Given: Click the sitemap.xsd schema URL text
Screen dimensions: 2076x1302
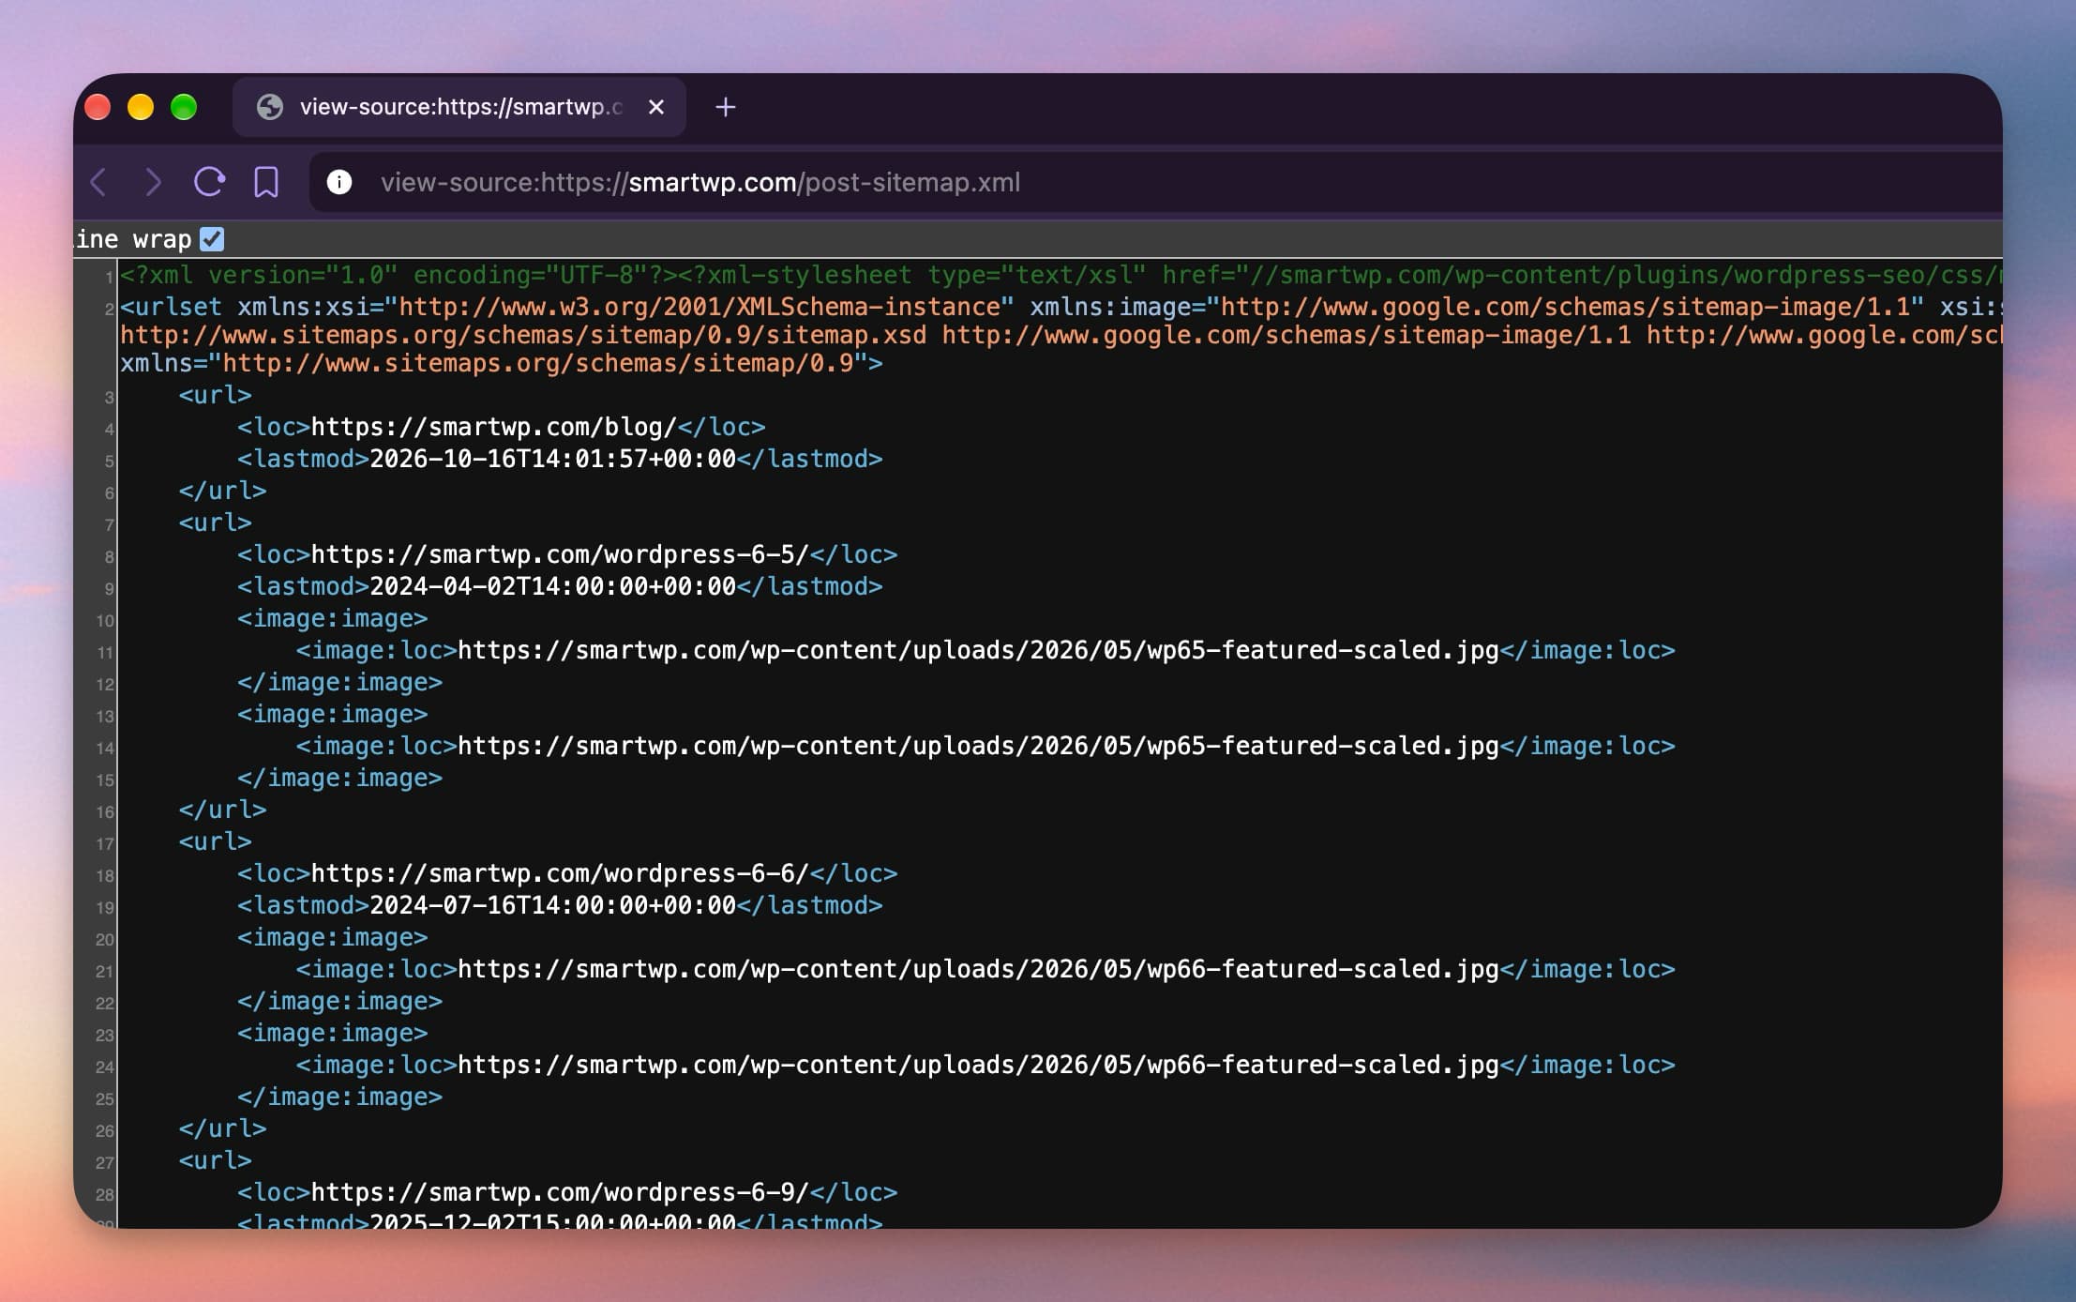Looking at the screenshot, I should (523, 335).
